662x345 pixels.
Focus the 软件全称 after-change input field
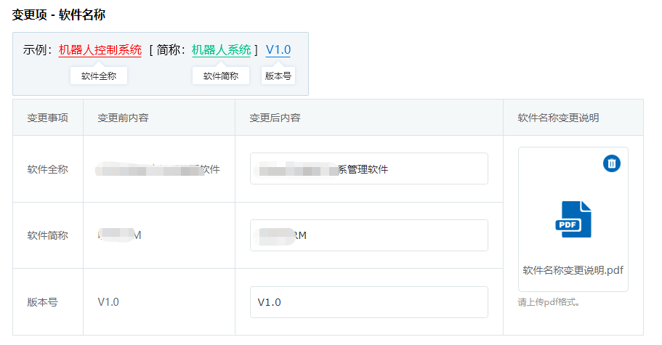(x=369, y=169)
